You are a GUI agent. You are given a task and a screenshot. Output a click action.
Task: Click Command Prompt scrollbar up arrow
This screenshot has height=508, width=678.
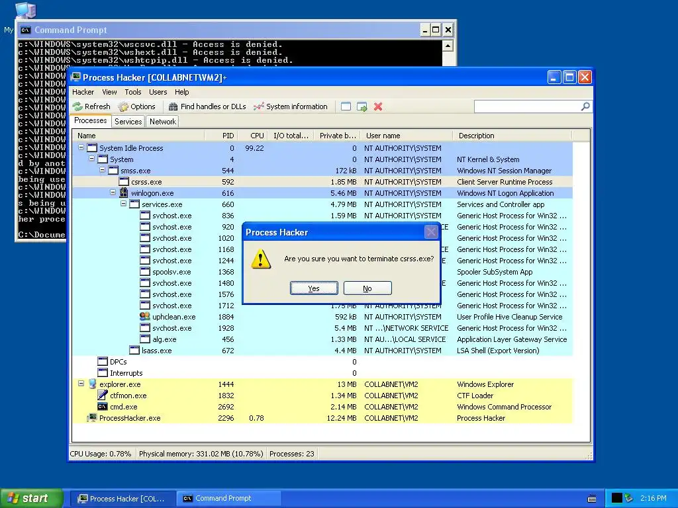coord(448,46)
